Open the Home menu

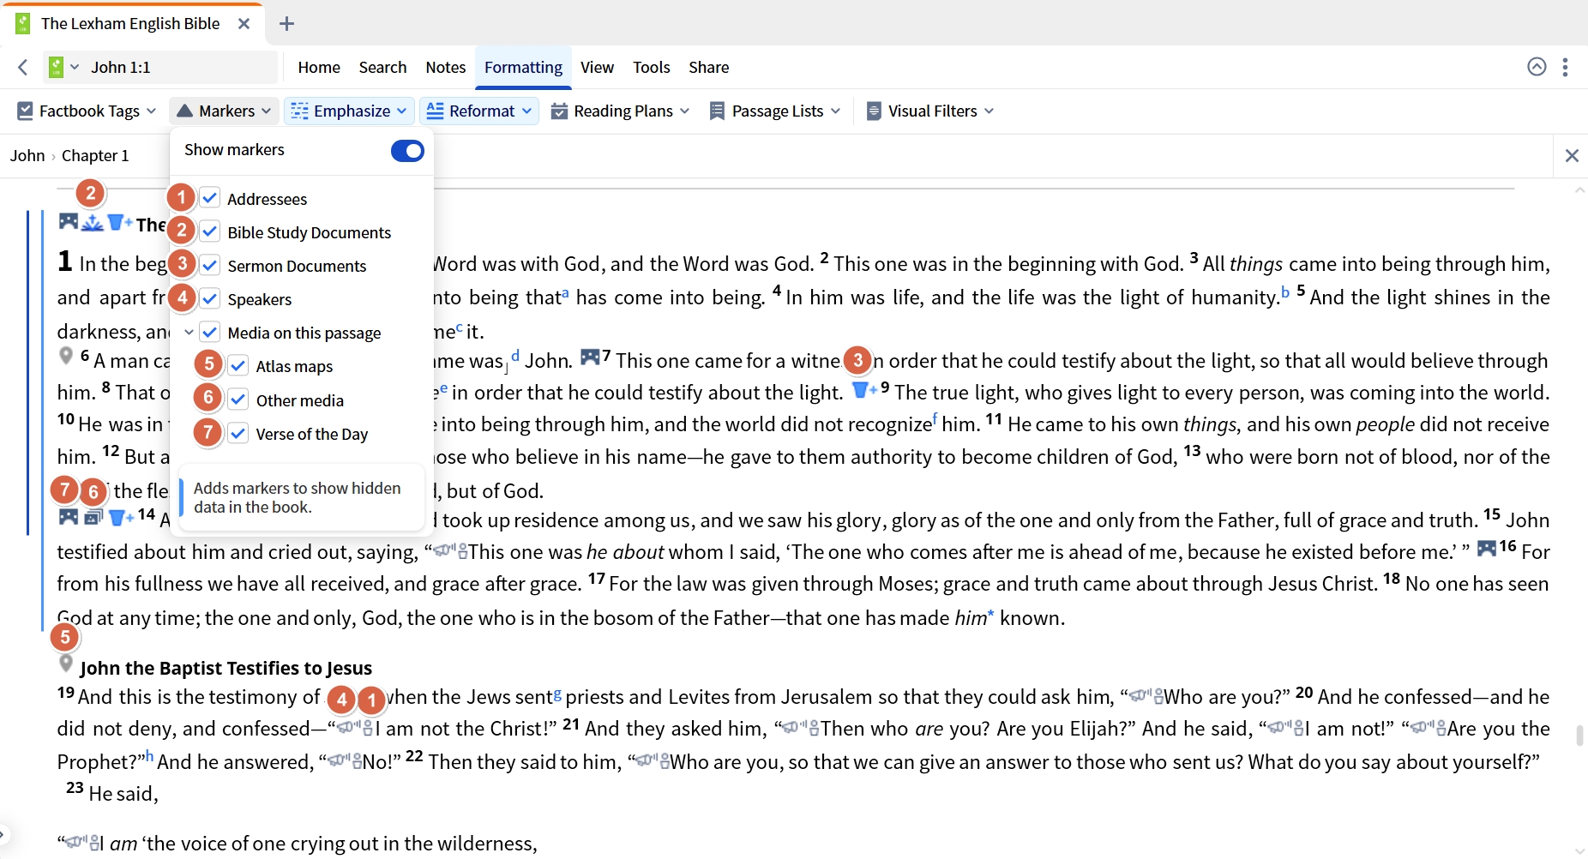point(319,67)
